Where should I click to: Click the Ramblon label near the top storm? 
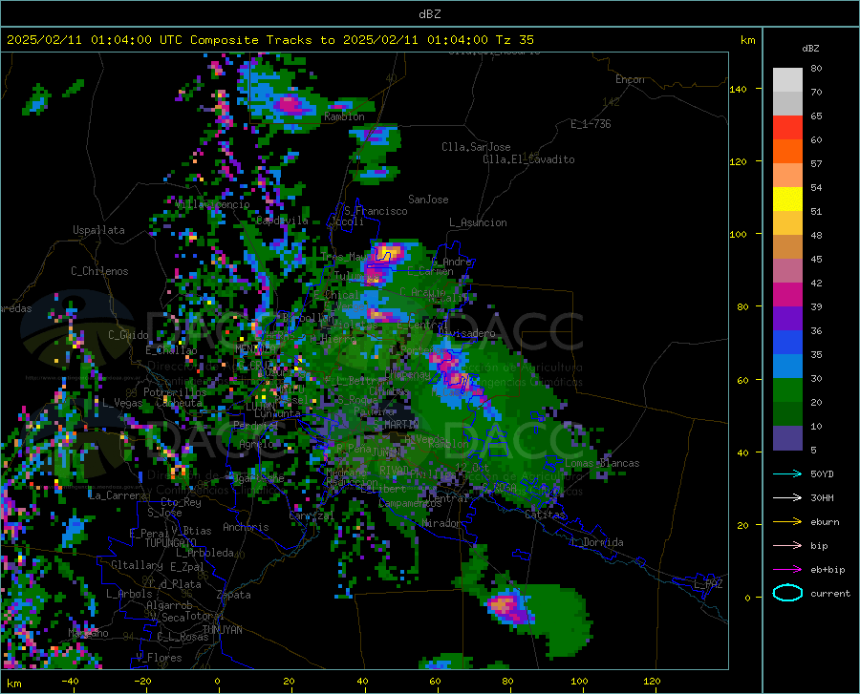(344, 116)
